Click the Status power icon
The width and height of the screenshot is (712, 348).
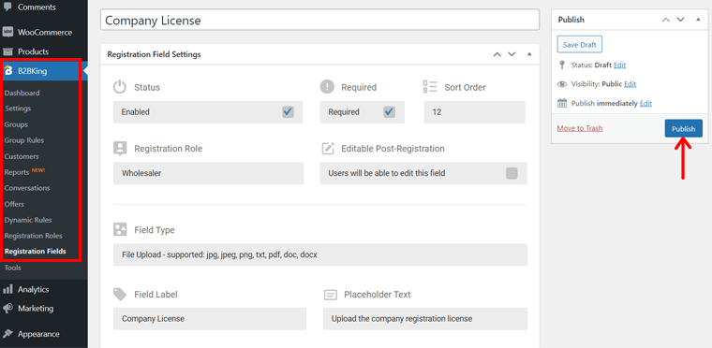coord(119,87)
